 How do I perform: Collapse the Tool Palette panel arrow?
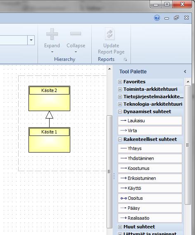[x=185, y=71]
